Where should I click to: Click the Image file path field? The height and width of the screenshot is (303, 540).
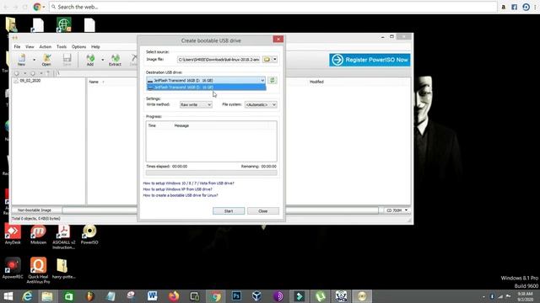tap(219, 60)
